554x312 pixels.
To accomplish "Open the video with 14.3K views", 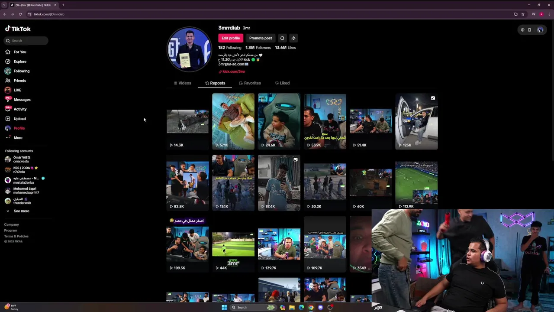I will pos(187,121).
